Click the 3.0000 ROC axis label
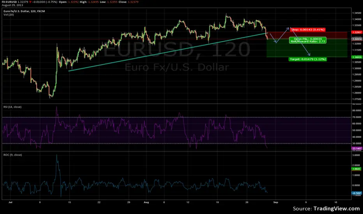 click(356, 155)
